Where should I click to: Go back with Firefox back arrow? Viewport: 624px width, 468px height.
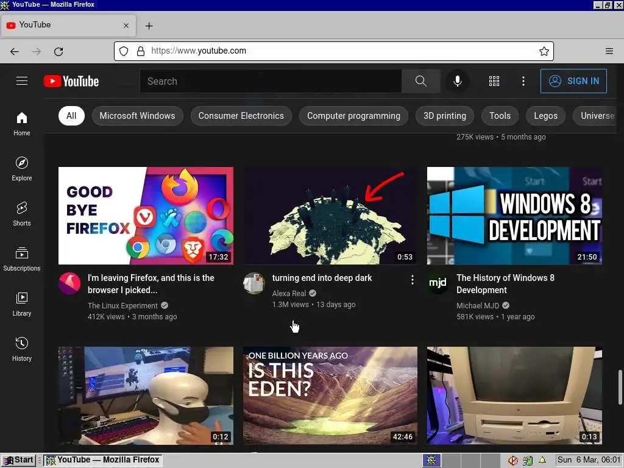tap(15, 51)
